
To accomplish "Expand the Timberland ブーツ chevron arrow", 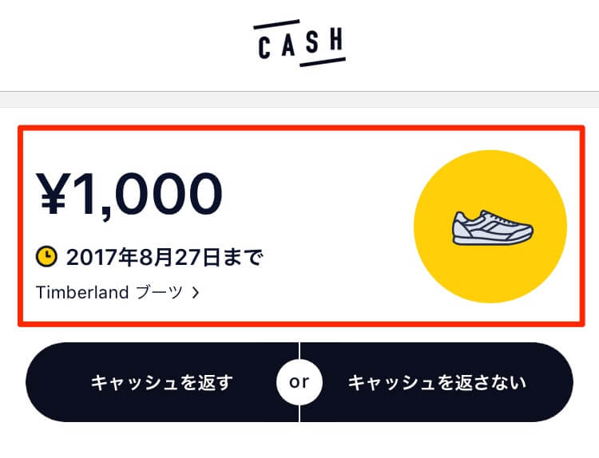I will coord(196,293).
